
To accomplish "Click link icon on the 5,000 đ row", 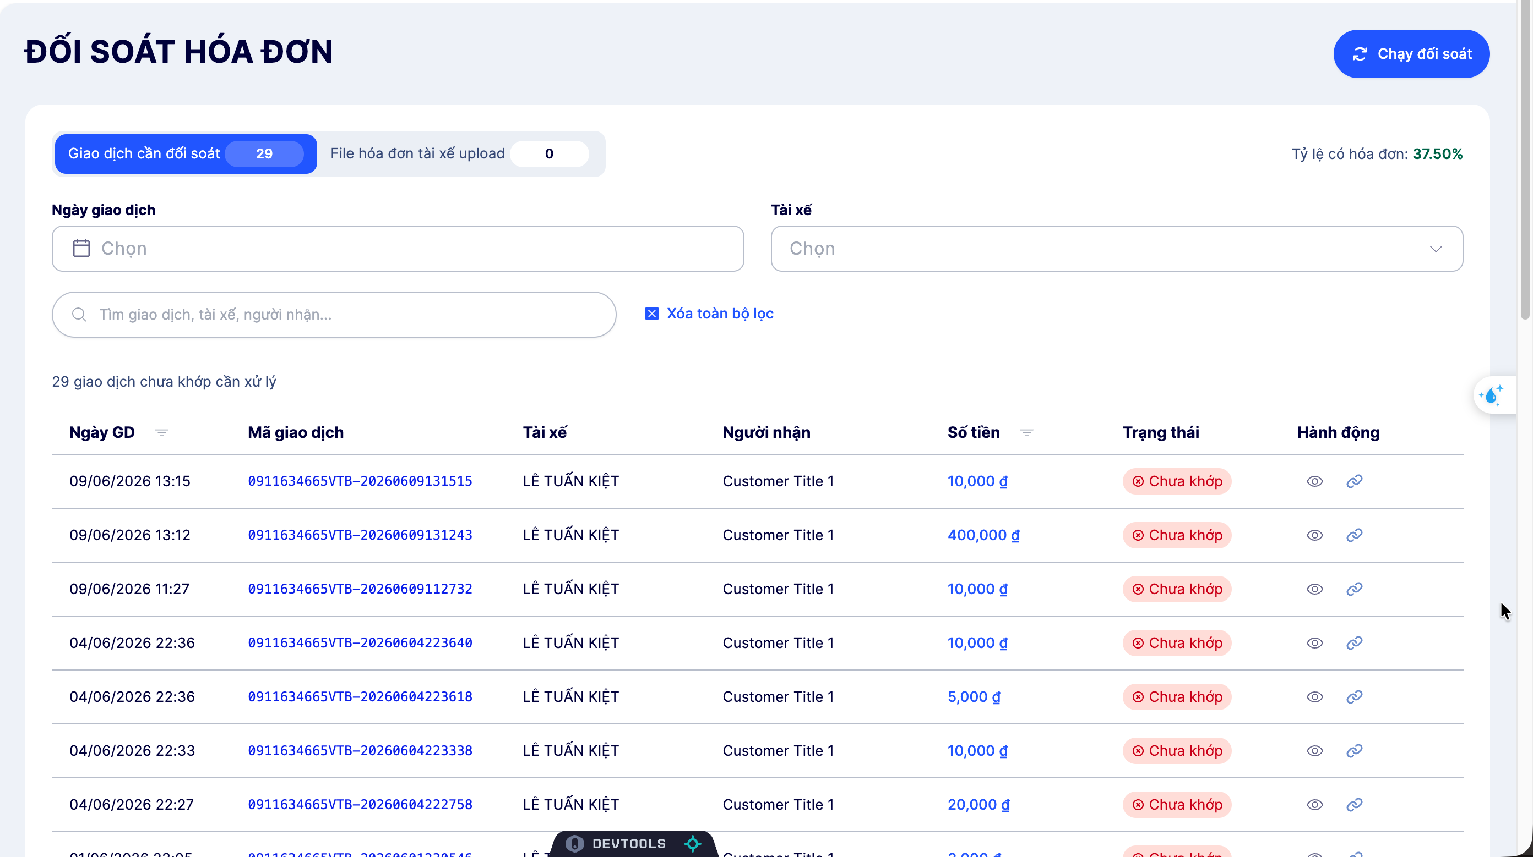I will click(1355, 696).
